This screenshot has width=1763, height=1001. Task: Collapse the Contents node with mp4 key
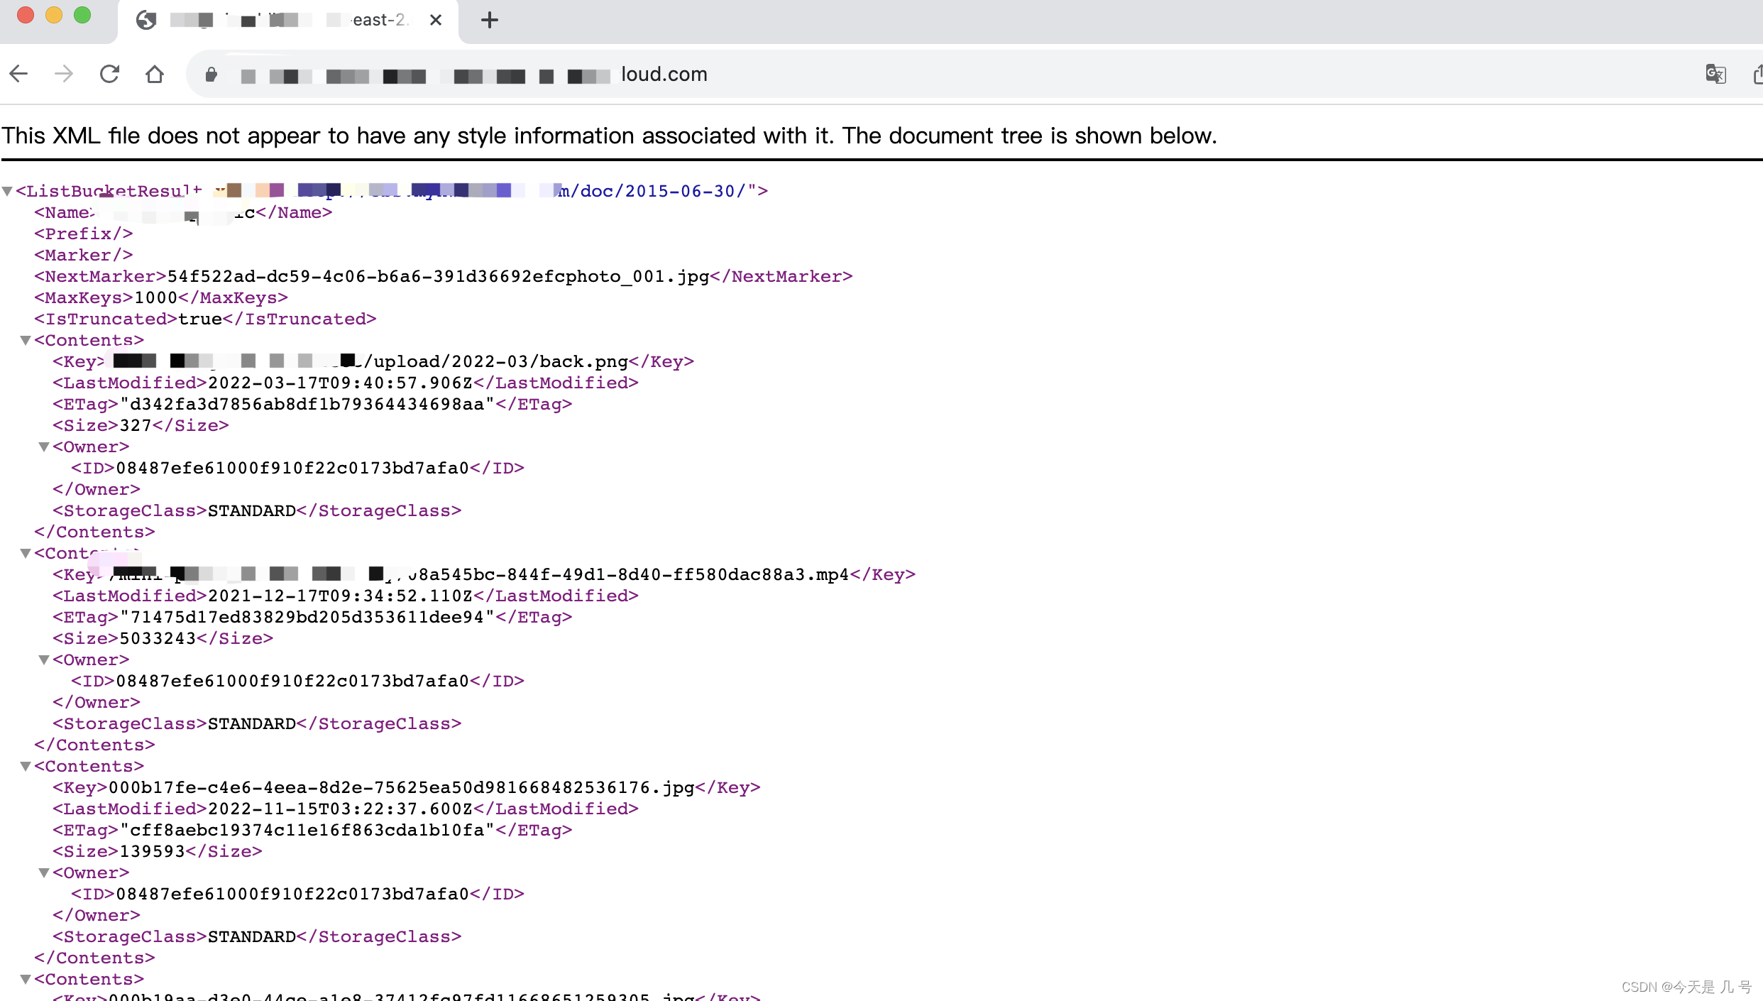click(x=26, y=553)
